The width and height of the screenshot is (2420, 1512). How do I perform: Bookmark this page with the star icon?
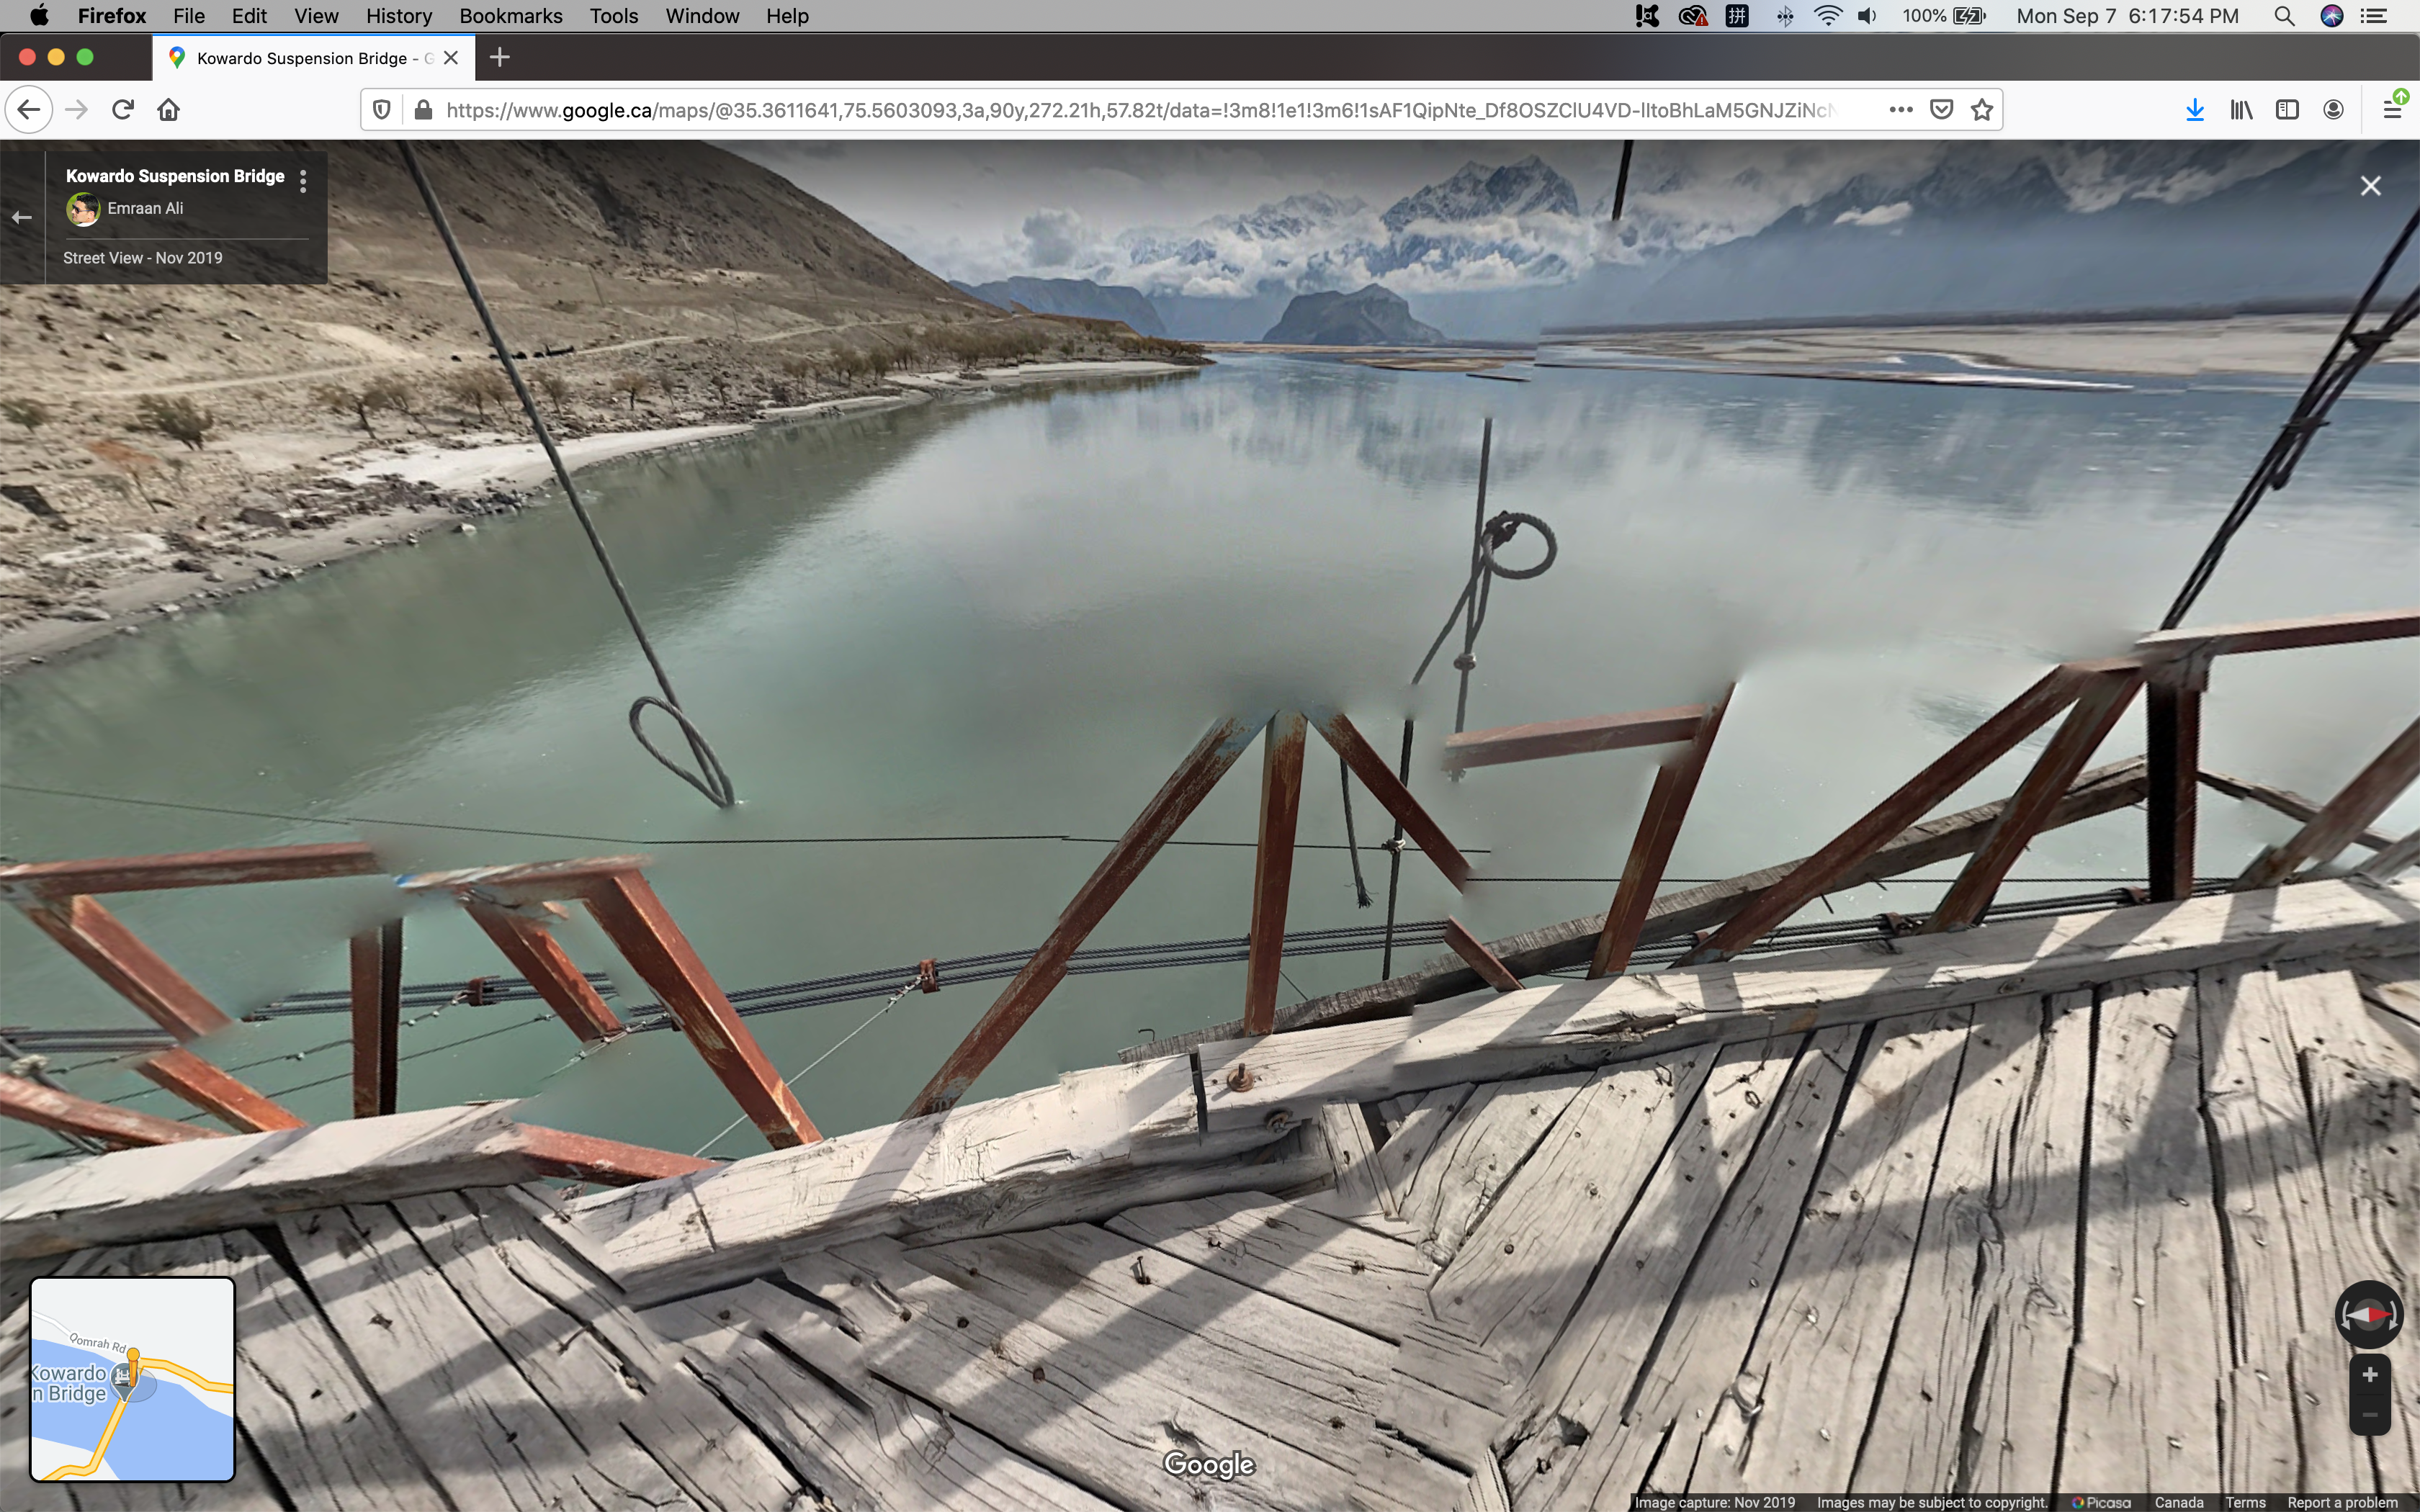tap(1982, 110)
